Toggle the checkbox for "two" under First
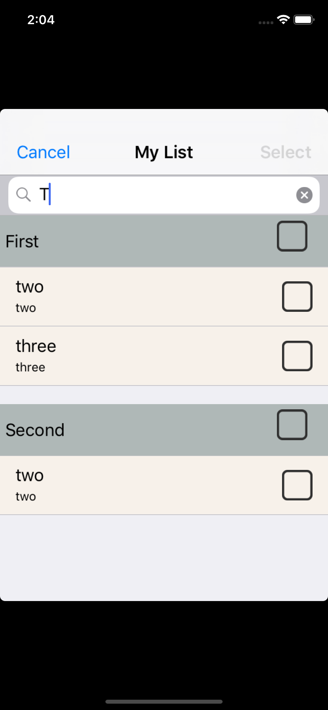The width and height of the screenshot is (328, 710). click(297, 296)
